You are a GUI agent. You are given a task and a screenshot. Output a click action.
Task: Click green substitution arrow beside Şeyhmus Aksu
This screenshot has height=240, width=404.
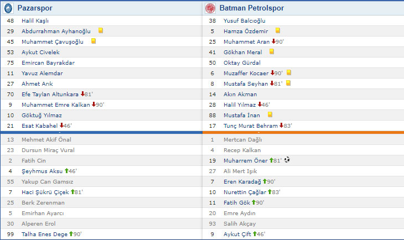tap(67, 171)
